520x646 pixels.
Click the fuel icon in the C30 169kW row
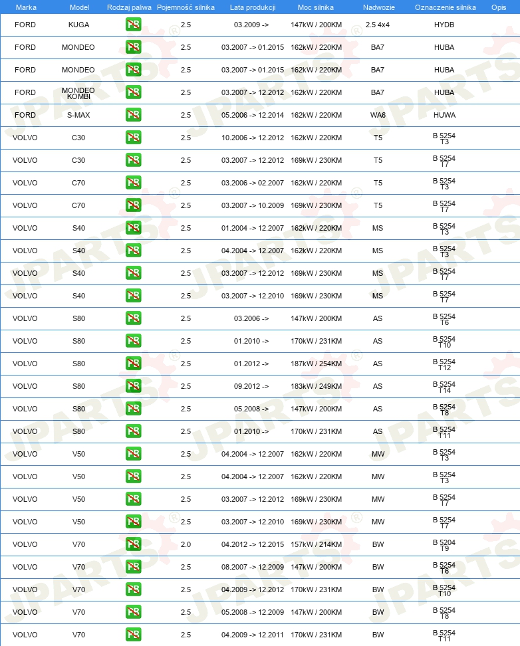(133, 160)
